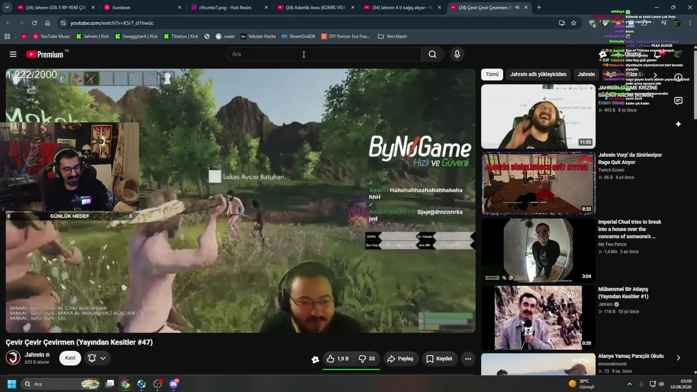697x392 pixels.
Task: Select Jahrein adlı yükleyiciden filter chip
Action: [x=538, y=74]
